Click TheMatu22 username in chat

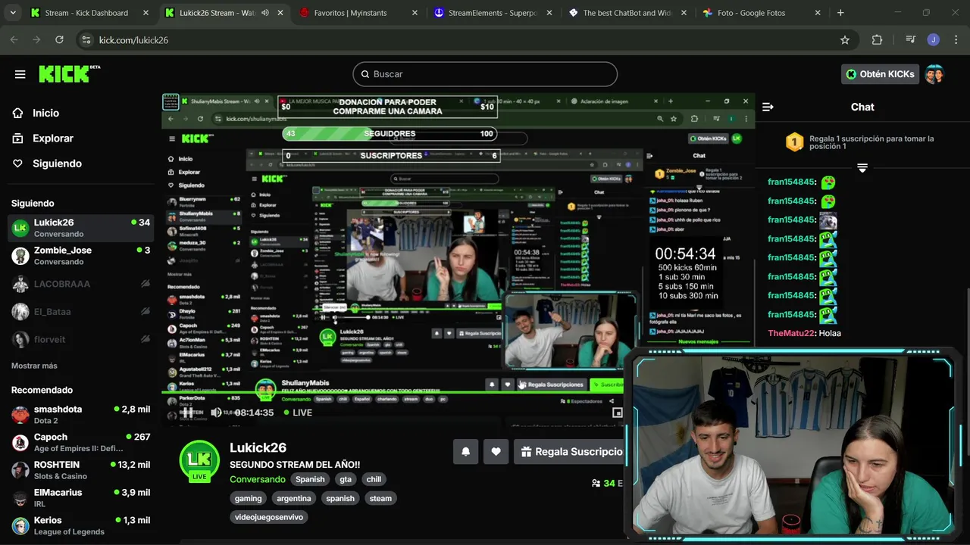[x=790, y=333]
